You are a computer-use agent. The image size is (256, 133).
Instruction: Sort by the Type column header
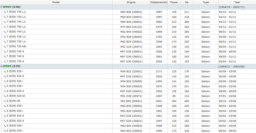point(206,2)
